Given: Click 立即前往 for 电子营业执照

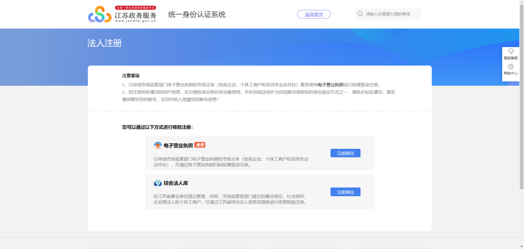Looking at the screenshot, I should [345, 153].
